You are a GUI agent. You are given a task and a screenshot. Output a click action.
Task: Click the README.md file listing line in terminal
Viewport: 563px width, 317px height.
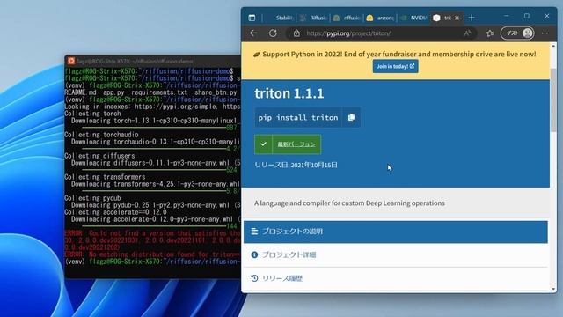(x=150, y=92)
